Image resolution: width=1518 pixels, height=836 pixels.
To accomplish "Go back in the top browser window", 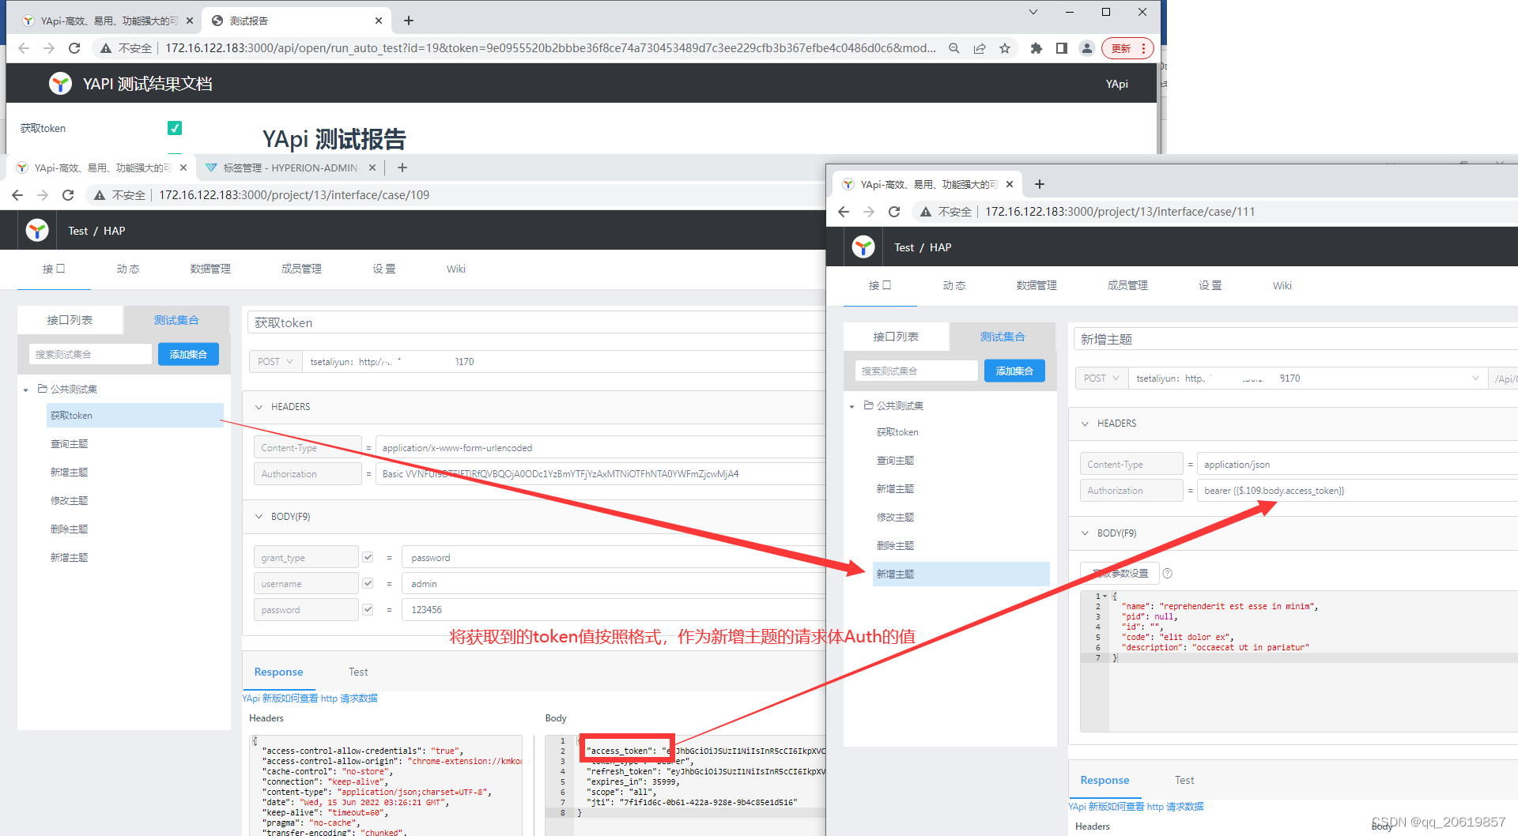I will point(24,48).
